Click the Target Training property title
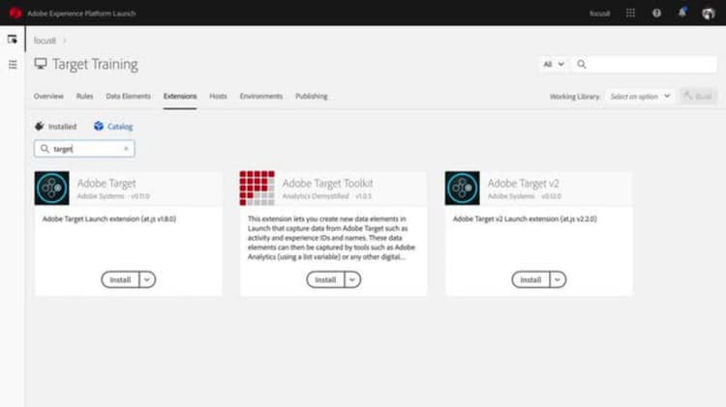 click(x=96, y=64)
